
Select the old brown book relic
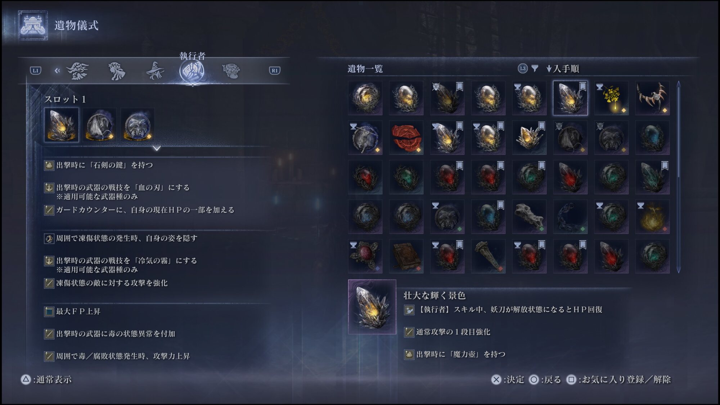click(x=406, y=256)
